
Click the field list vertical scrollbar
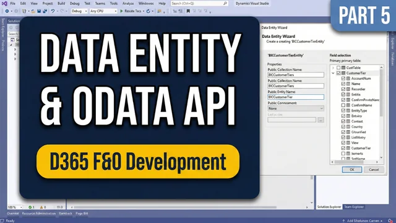pyautogui.click(x=381, y=94)
